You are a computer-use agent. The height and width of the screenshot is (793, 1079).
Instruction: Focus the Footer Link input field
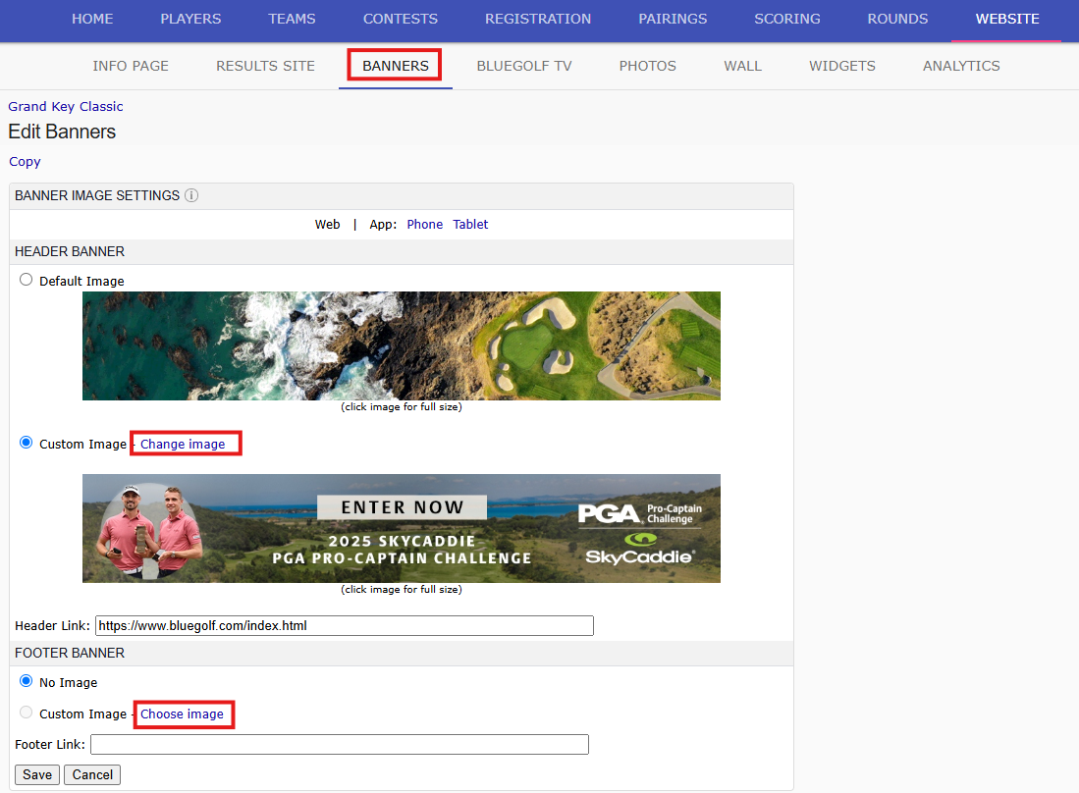(340, 744)
